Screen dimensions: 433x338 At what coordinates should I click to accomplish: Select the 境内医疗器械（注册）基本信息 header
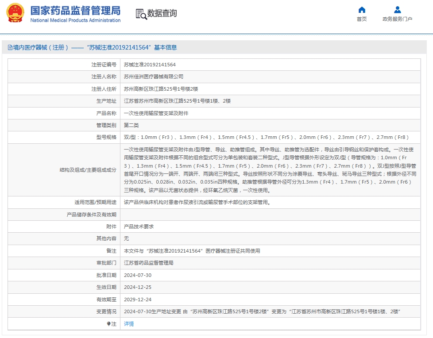(92, 47)
